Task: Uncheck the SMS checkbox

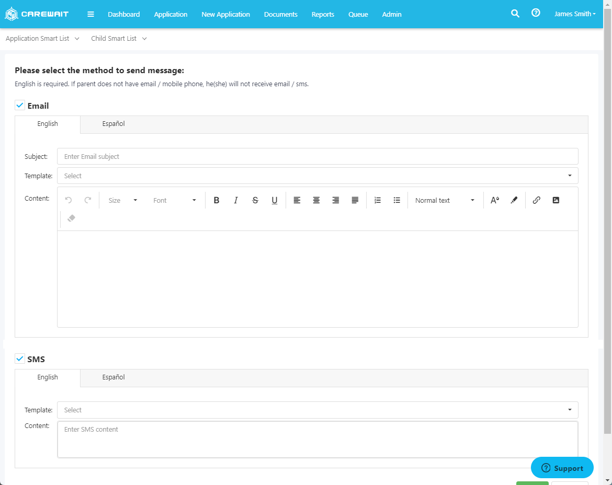Action: point(20,359)
